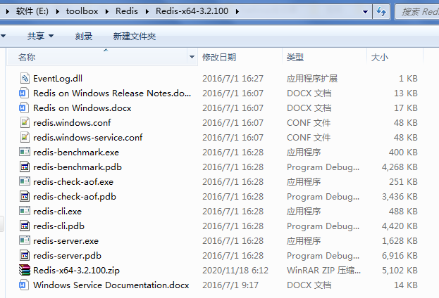Image resolution: width=439 pixels, height=298 pixels.
Task: Click the Redis on Windows.docx icon
Action: pos(24,108)
